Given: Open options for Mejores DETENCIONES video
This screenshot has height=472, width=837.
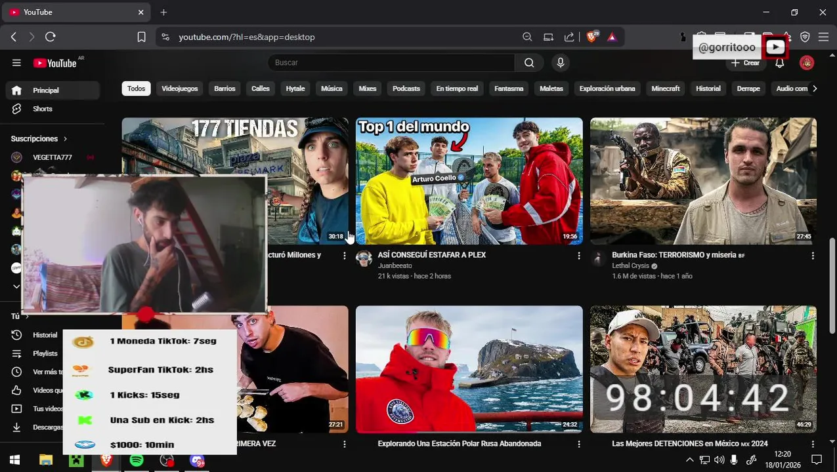Looking at the screenshot, I should 813,444.
